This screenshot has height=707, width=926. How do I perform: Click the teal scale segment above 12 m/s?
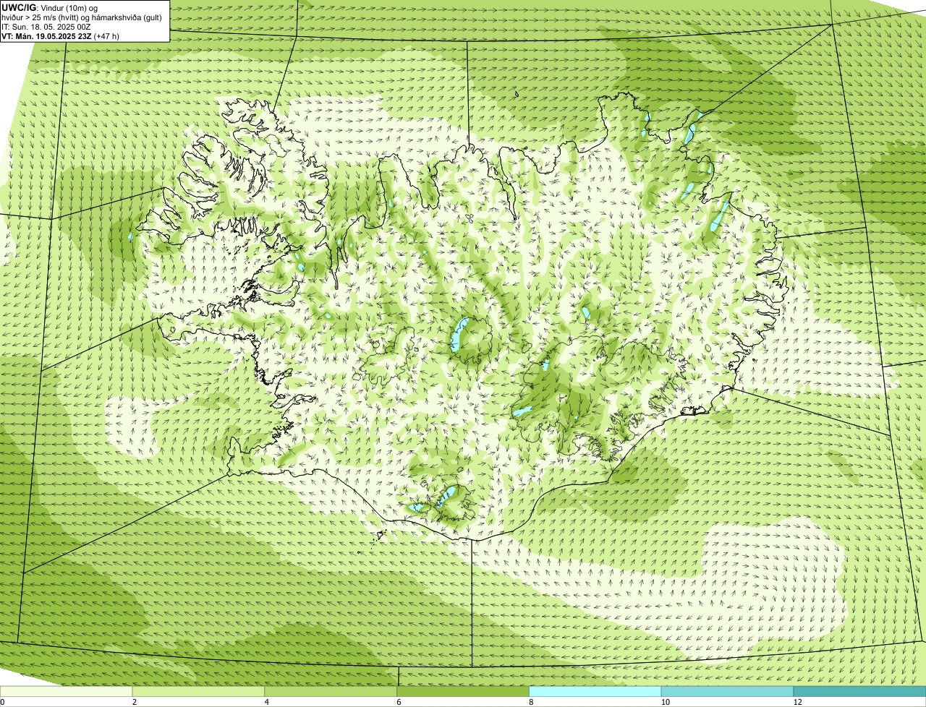(x=860, y=692)
